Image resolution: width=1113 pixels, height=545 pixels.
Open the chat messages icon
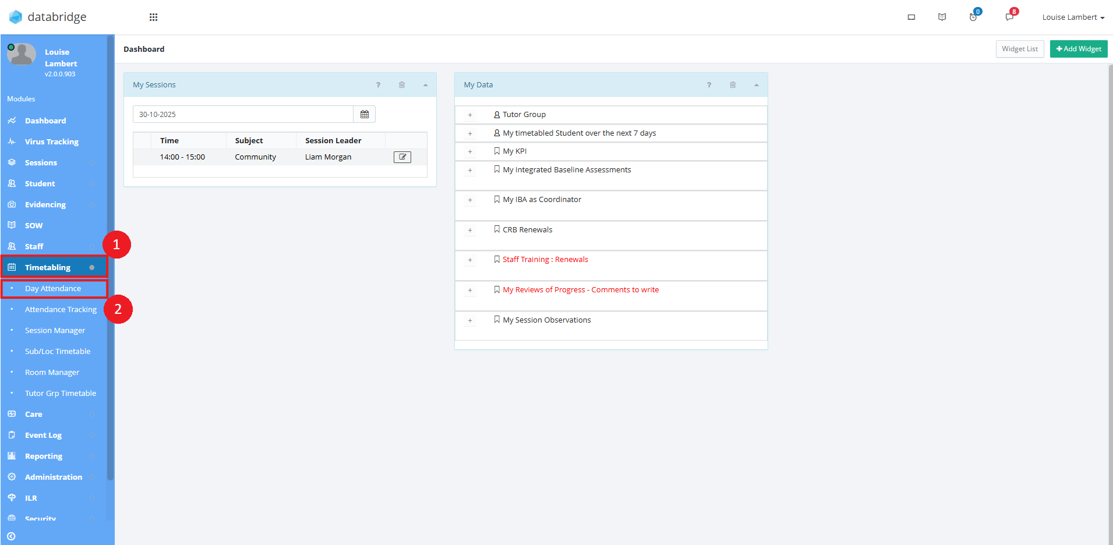tap(1009, 17)
